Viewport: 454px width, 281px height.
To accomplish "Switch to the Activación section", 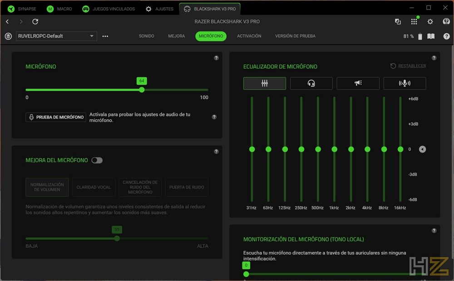I will tap(249, 36).
